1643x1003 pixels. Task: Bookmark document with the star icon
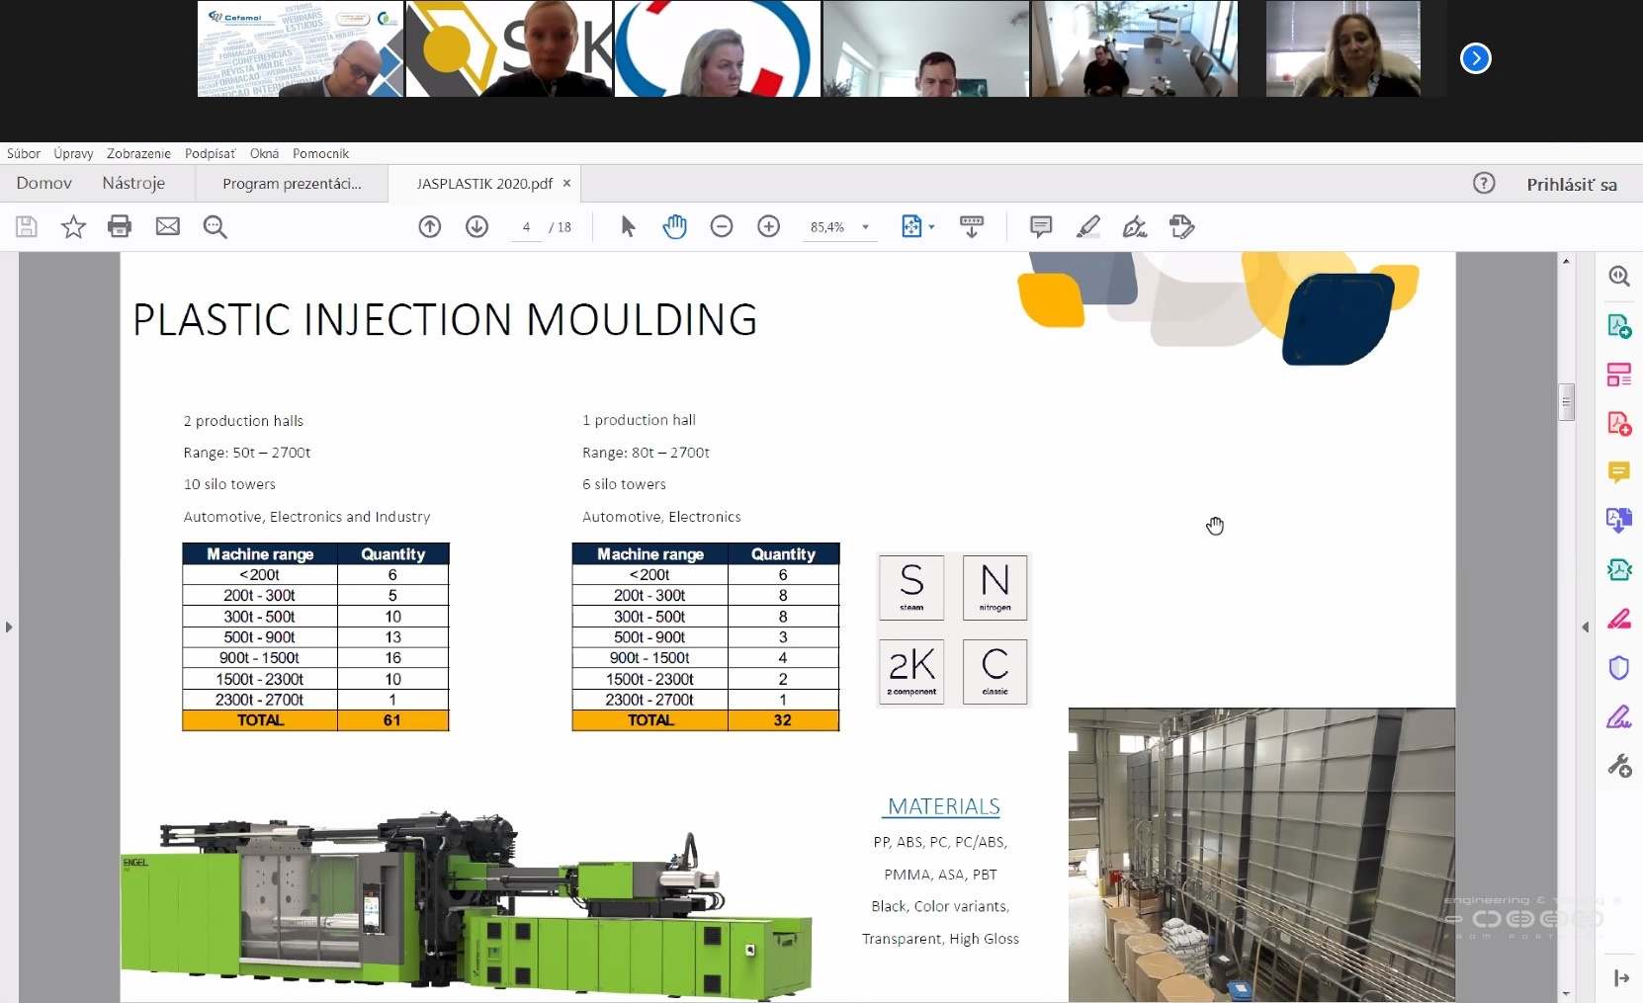click(73, 226)
